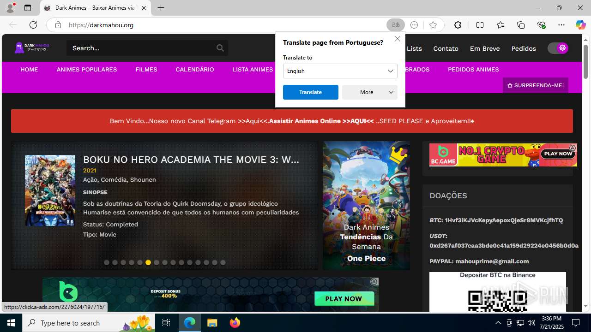Screen dimensions: 591x332
Task: Open the FILMES menu item
Action: 146,70
